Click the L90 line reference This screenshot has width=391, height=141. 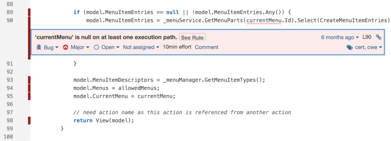367,37
